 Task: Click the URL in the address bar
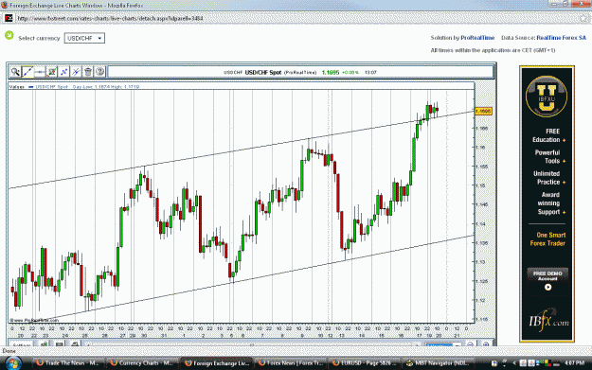point(110,19)
